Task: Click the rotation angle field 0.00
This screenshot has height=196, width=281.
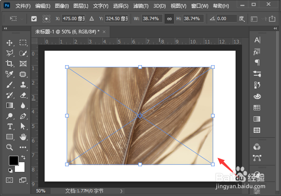Action: pyautogui.click(x=226, y=19)
